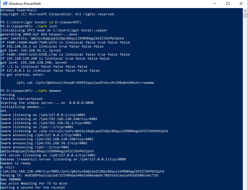This screenshot has height=190, width=248.
Task: Minimize the Windows PowerShell window
Action: click(215, 4)
